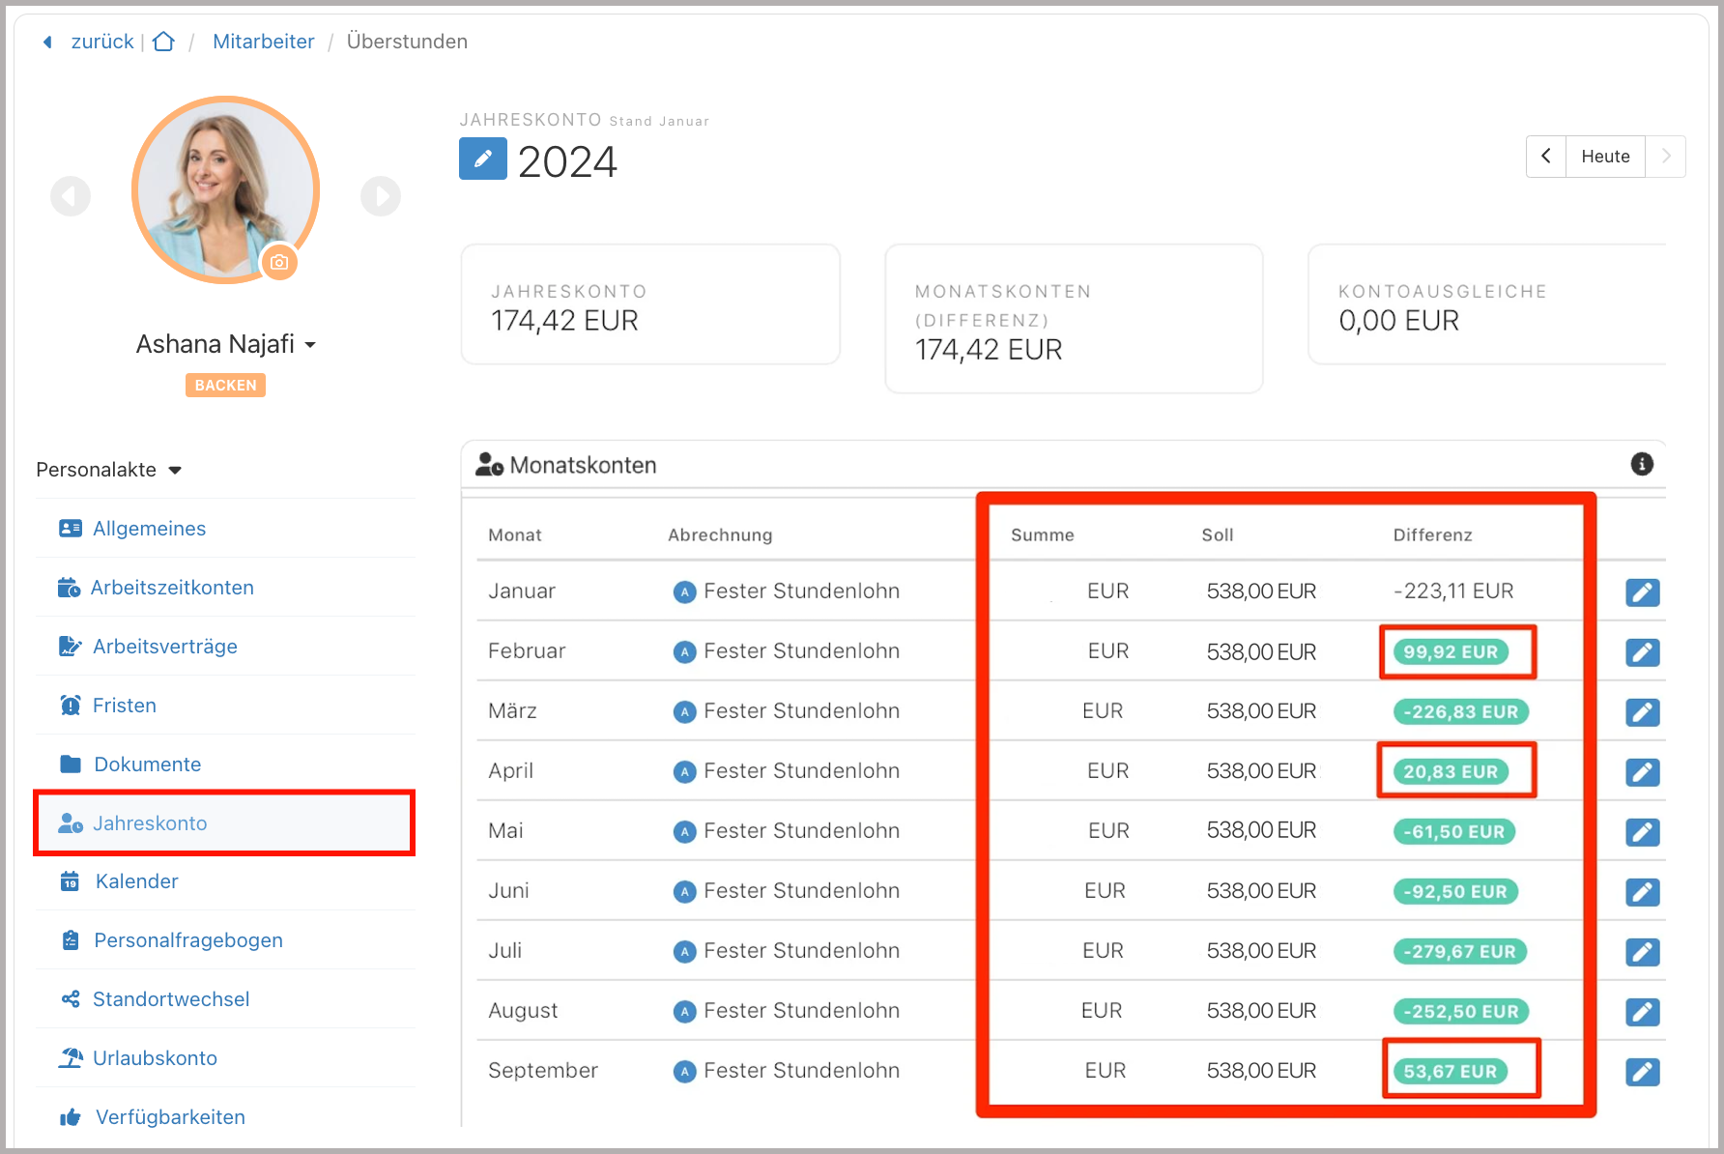This screenshot has height=1154, width=1724.
Task: Click the camera icon on profile photo
Action: click(x=279, y=262)
